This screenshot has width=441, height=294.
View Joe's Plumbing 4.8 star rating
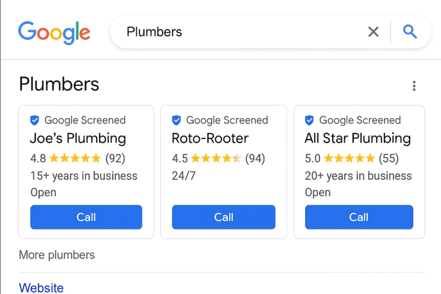[78, 158]
